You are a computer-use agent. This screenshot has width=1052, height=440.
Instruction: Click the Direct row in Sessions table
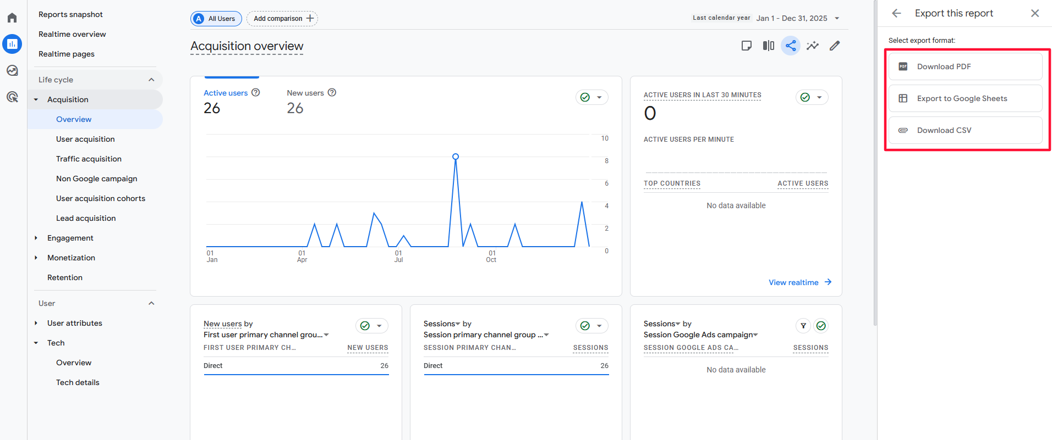[x=516, y=366]
